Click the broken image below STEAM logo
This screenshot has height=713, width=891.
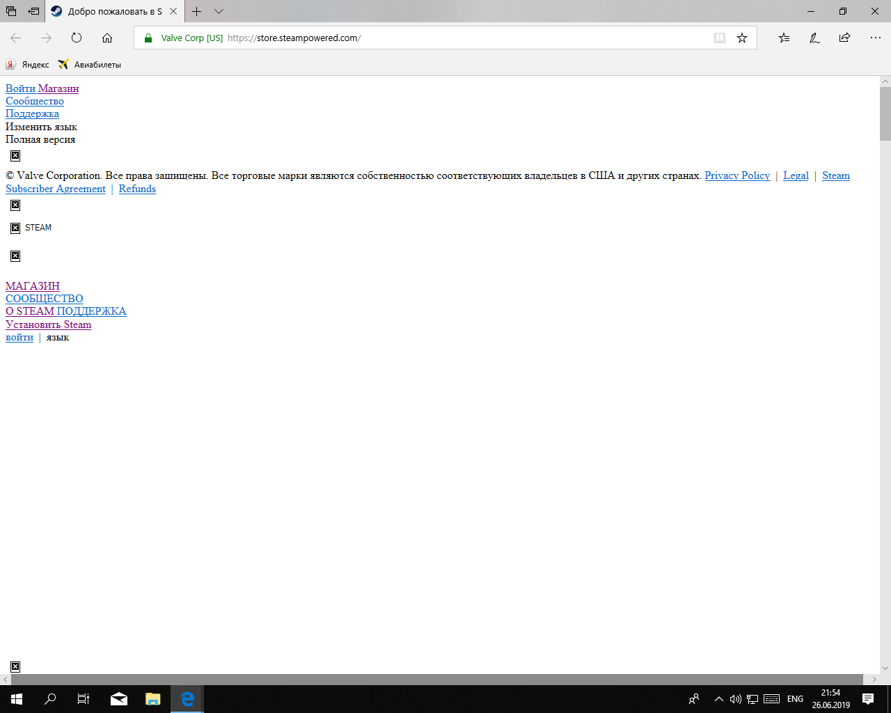(x=15, y=256)
